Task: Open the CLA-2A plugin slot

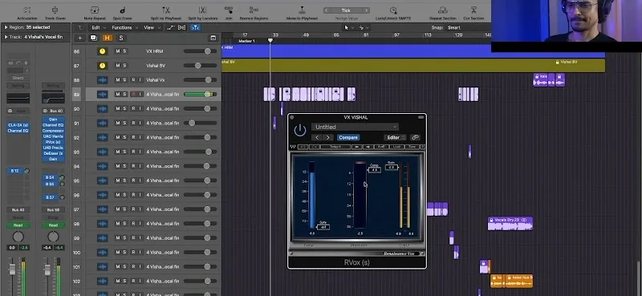Action: pos(18,125)
